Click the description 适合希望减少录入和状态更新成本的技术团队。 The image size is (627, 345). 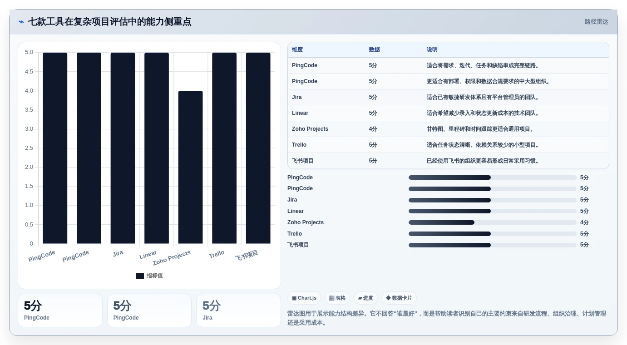[484, 113]
